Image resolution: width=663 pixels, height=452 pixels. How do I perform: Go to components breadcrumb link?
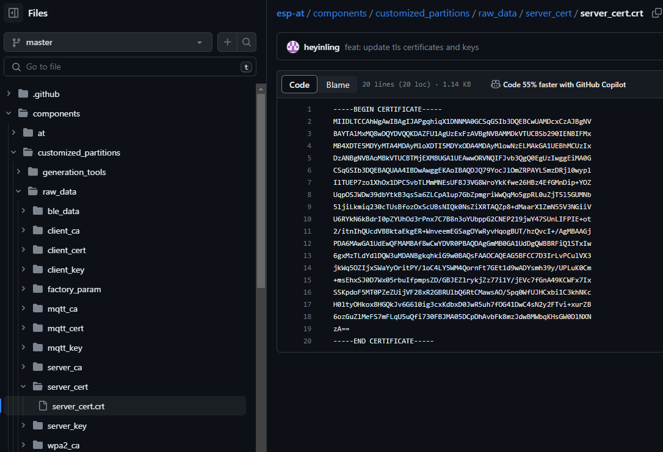[x=339, y=13]
